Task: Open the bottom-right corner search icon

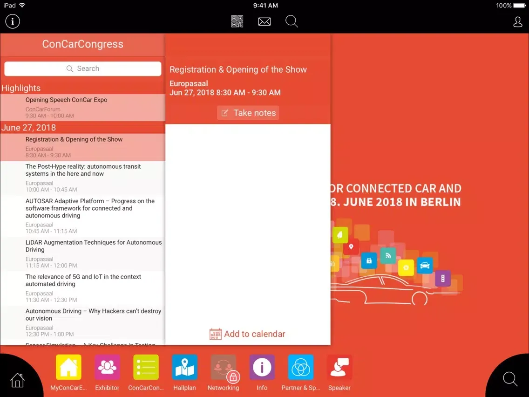Action: pyautogui.click(x=510, y=379)
